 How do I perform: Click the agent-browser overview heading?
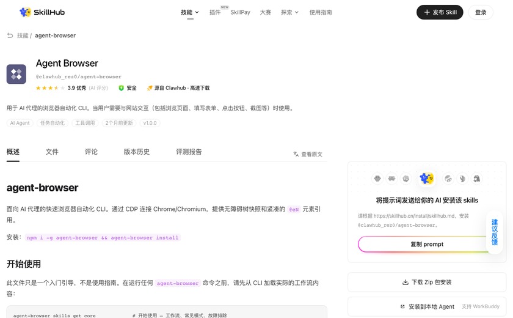pyautogui.click(x=42, y=188)
